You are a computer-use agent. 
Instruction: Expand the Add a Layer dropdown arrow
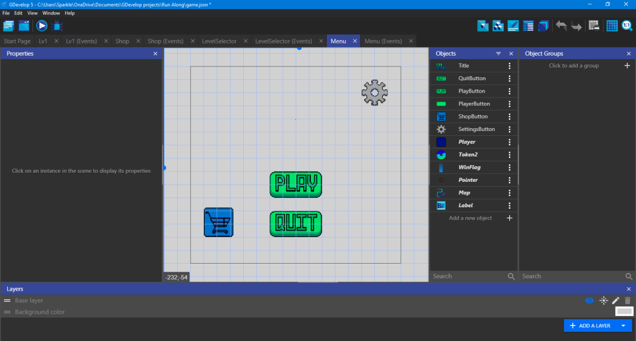pos(624,326)
